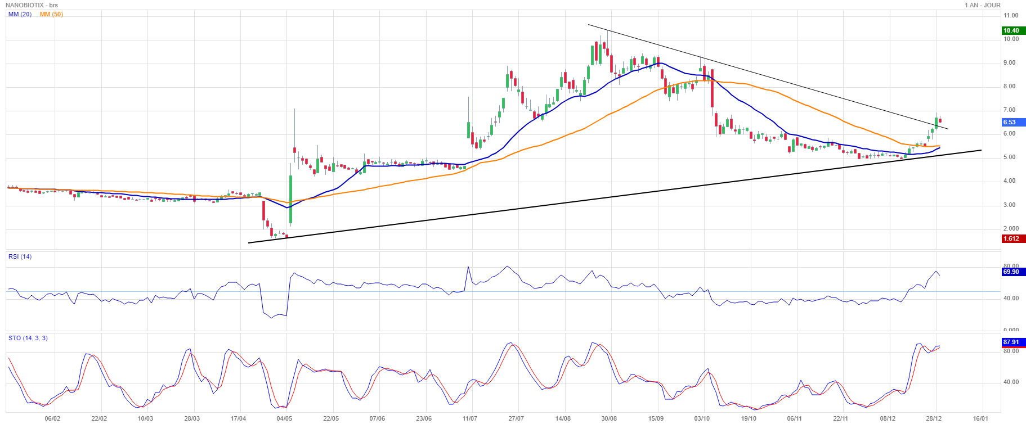Click the 22/11 date label
This screenshot has height=424, width=1026.
(841, 418)
